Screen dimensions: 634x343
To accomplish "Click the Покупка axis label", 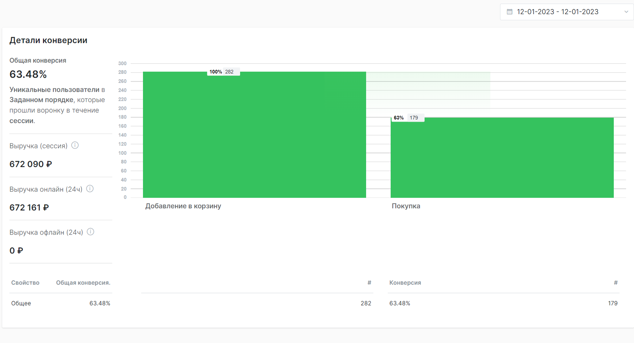I will [x=406, y=206].
